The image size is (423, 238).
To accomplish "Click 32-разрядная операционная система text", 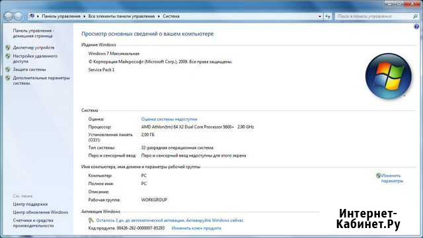I will 177,148.
